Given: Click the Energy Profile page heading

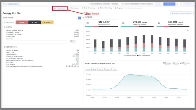Looking at the screenshot, I should pyautogui.click(x=11, y=13).
